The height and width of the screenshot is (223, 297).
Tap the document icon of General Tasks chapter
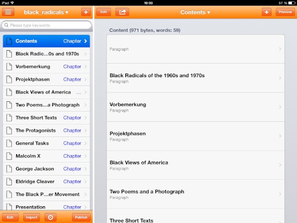click(9, 143)
